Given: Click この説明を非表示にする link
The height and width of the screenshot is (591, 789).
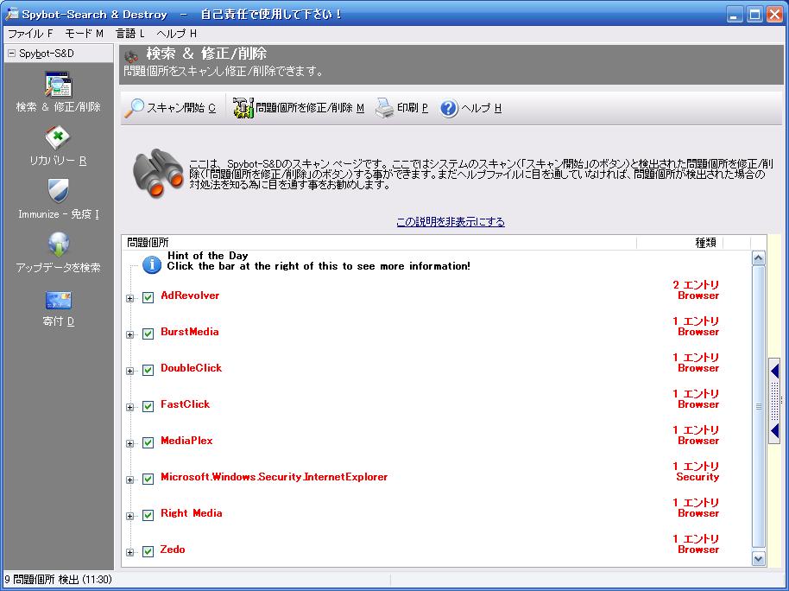Looking at the screenshot, I should click(x=451, y=222).
